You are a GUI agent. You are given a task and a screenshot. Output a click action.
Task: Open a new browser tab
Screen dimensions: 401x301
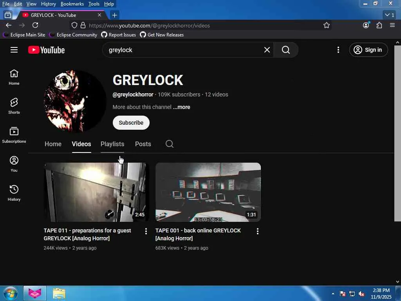coord(115,15)
